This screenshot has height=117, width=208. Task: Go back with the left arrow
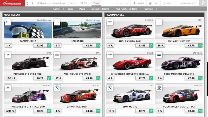(x=27, y=3)
